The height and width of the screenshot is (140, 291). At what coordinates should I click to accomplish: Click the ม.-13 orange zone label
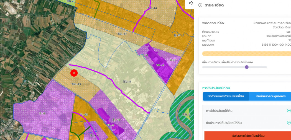[84, 115]
